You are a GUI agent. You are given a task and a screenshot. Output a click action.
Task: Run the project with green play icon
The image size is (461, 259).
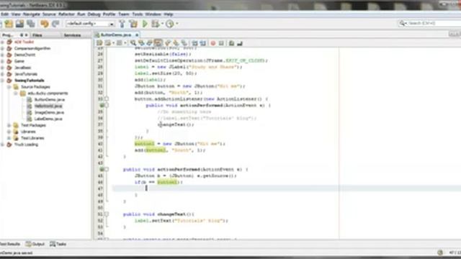tap(145, 24)
